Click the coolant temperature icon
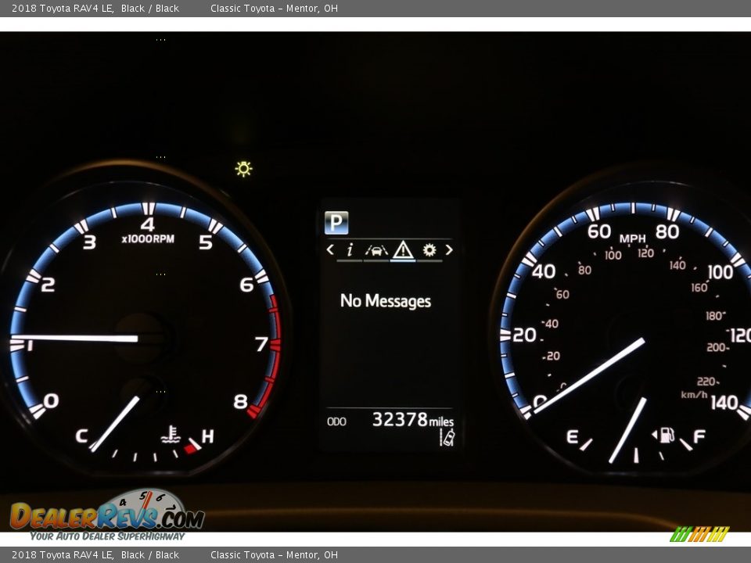This screenshot has width=751, height=563. point(171,434)
